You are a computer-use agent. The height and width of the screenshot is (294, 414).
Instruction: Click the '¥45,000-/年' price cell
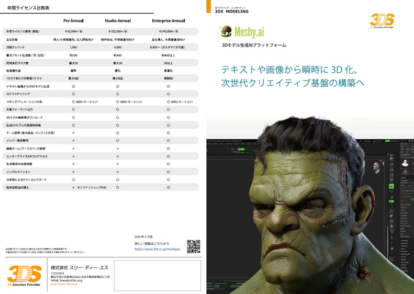tap(73, 31)
